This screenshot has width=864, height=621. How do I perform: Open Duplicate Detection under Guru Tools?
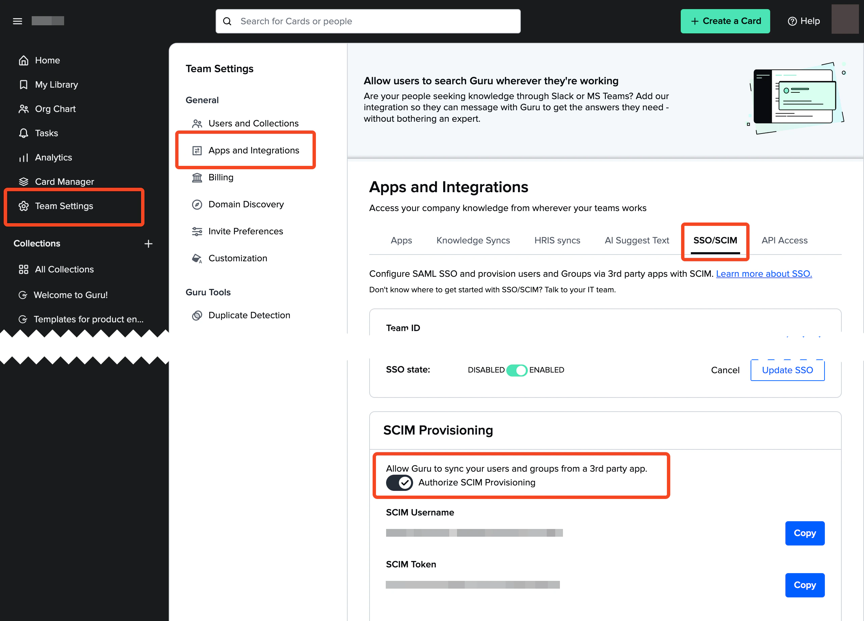(249, 316)
